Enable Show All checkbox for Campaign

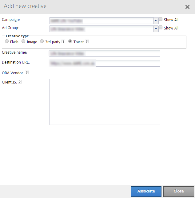pos(161,19)
